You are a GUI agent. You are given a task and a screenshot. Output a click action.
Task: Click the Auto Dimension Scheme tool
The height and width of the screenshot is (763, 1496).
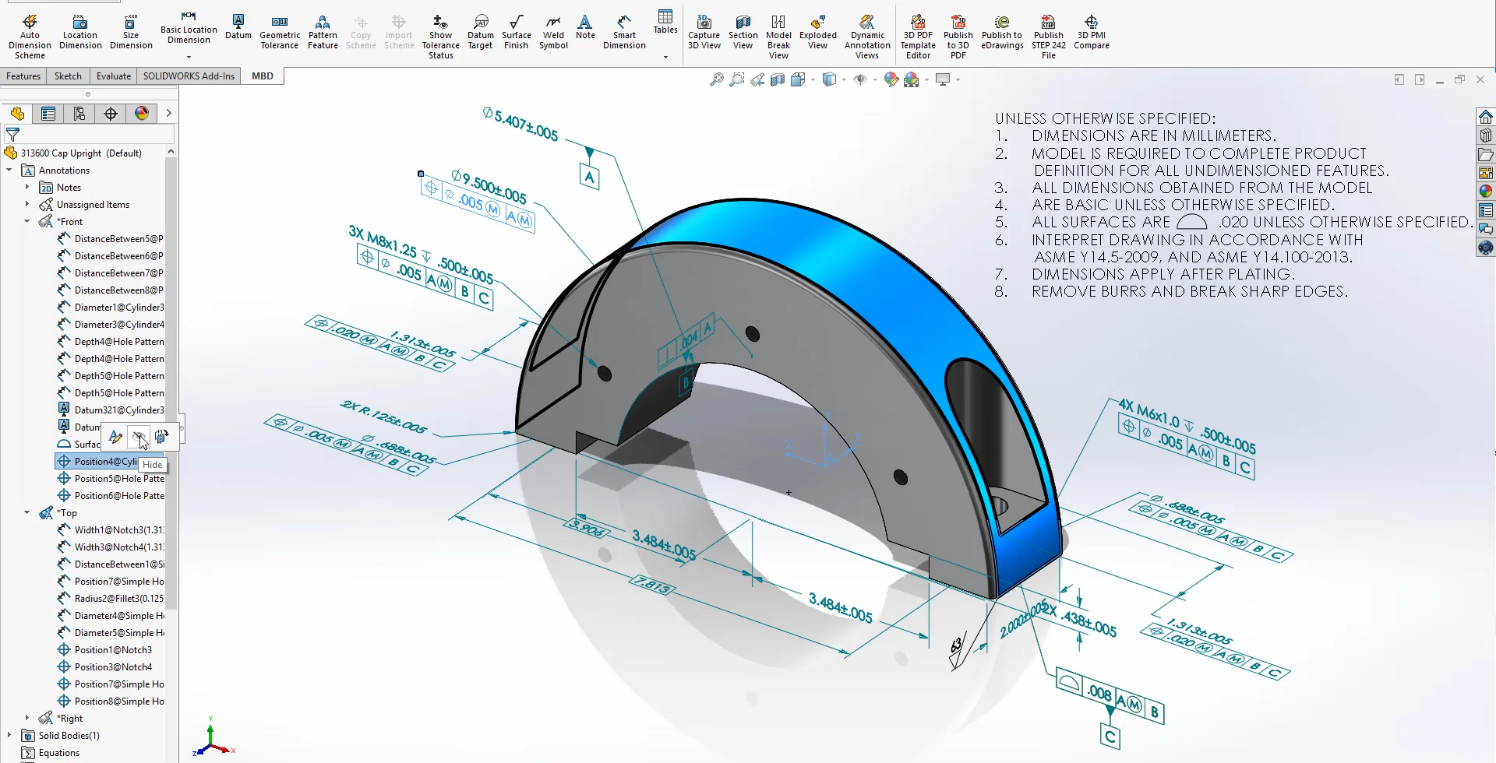[30, 36]
